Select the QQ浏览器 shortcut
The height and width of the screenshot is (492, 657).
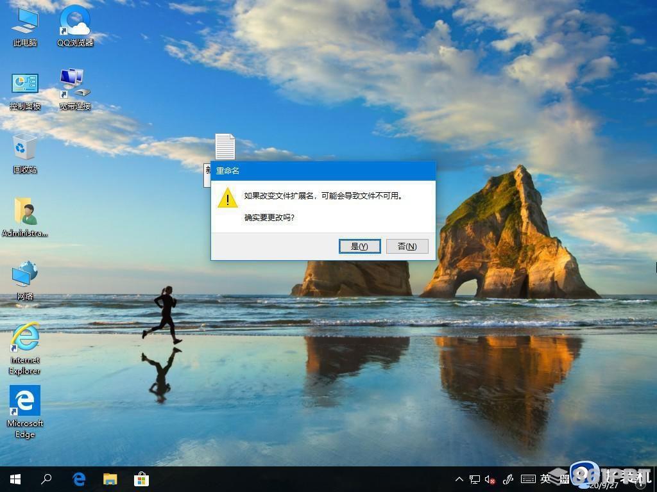click(76, 26)
